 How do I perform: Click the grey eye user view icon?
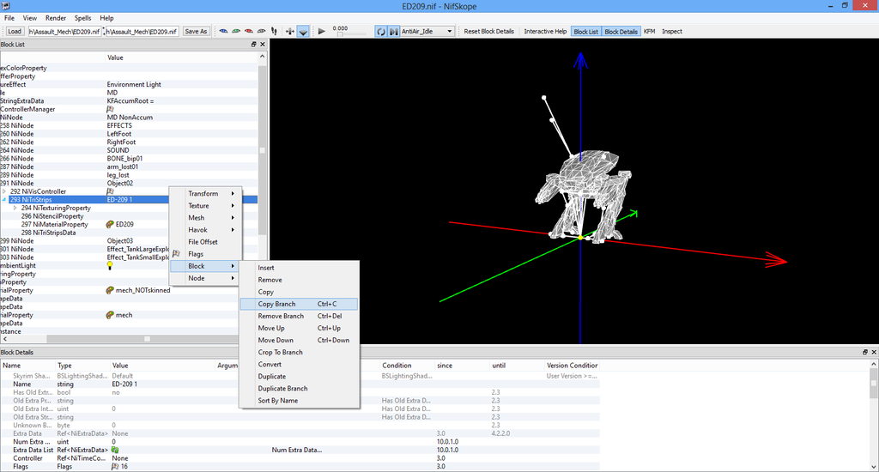[x=261, y=32]
